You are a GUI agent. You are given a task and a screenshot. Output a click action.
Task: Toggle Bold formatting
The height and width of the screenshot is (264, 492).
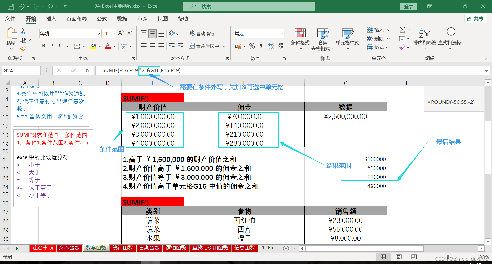coord(44,46)
